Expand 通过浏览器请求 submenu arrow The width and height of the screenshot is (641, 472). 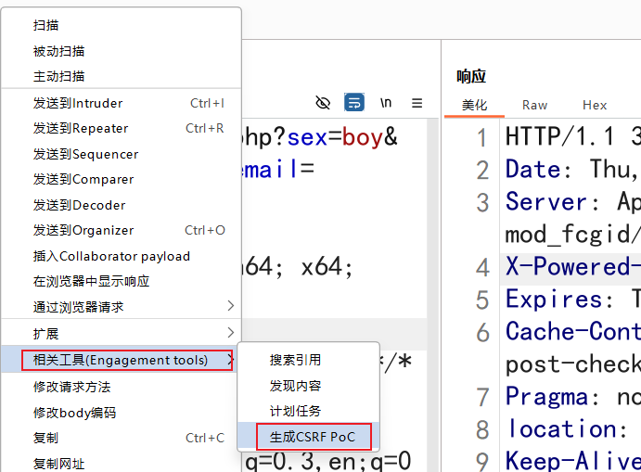231,306
